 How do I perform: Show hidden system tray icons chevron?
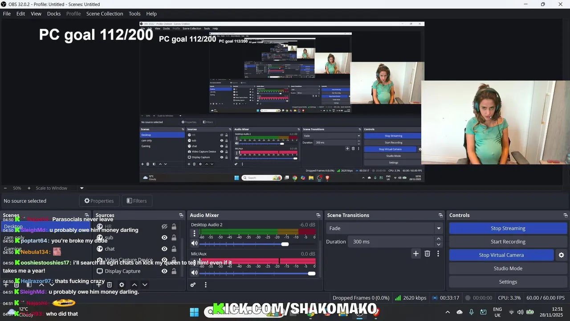coord(448,312)
